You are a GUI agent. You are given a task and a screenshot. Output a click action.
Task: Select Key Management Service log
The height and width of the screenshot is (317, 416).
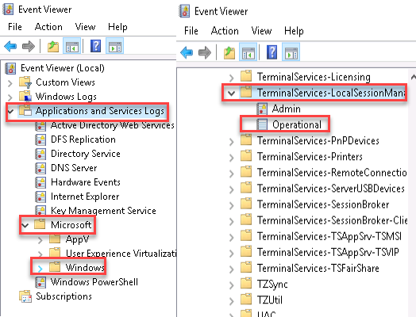[103, 211]
